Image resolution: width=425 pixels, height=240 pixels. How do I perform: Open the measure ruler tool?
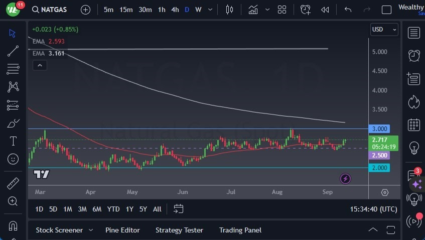(x=13, y=183)
